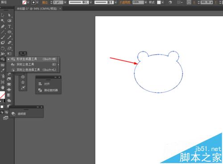Select the Free Transform tool
The height and width of the screenshot is (164, 223).
[9, 54]
